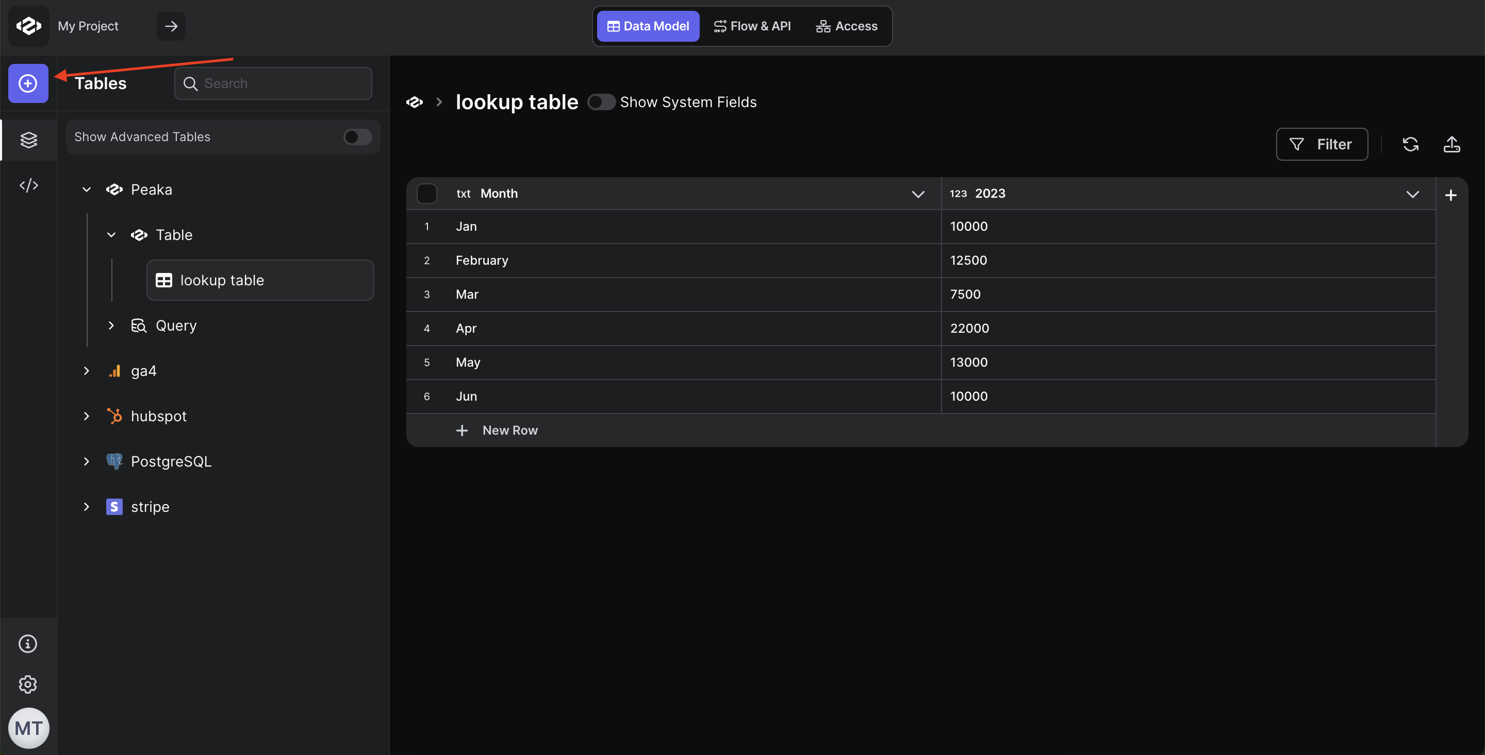Click row number 3

tap(426, 295)
